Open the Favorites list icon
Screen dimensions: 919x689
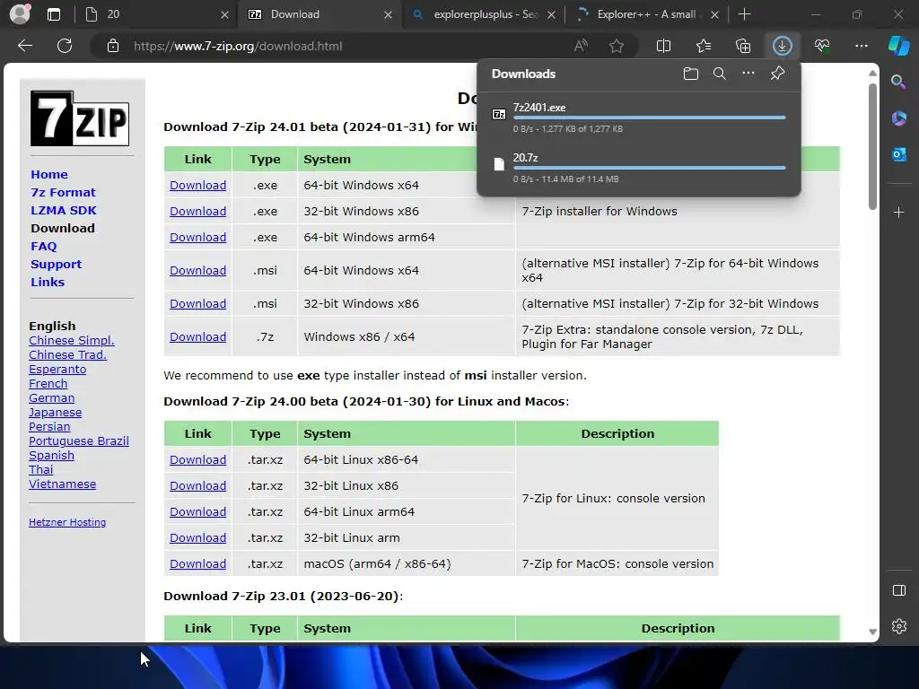pos(704,46)
